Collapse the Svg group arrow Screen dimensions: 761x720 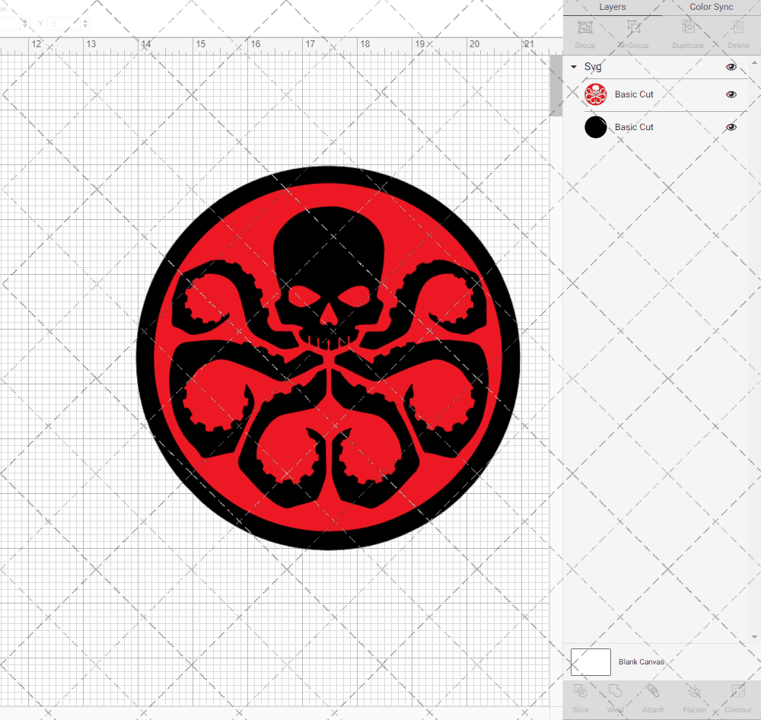pos(574,66)
